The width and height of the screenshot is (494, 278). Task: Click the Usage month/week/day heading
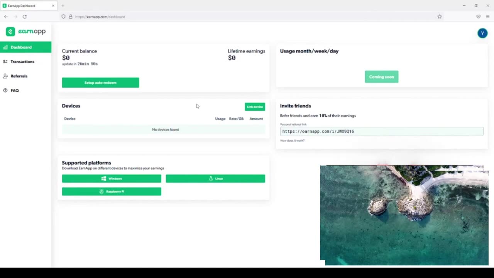pos(309,51)
